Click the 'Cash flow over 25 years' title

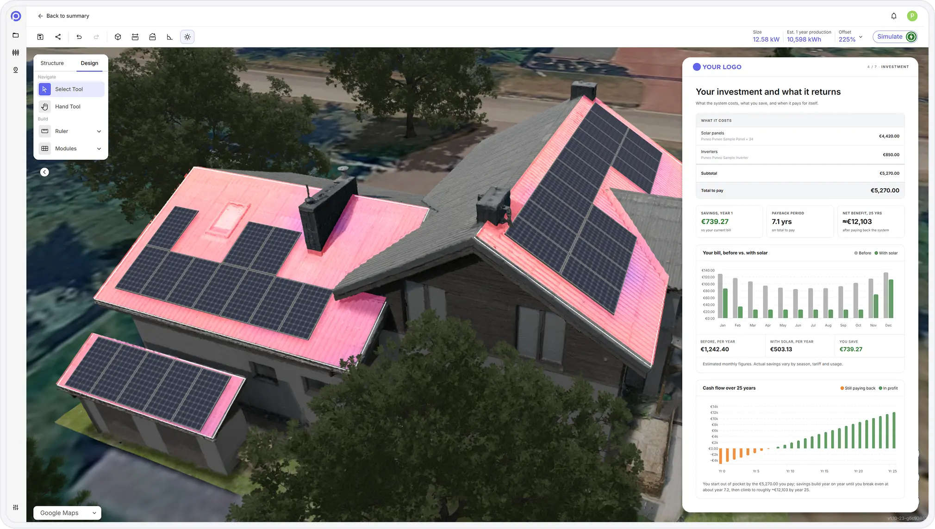pos(729,388)
